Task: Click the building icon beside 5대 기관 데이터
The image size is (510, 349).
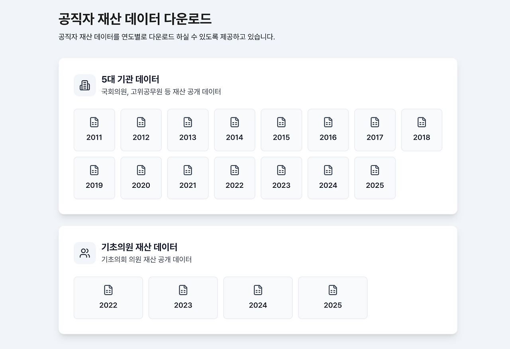Action: tap(84, 85)
